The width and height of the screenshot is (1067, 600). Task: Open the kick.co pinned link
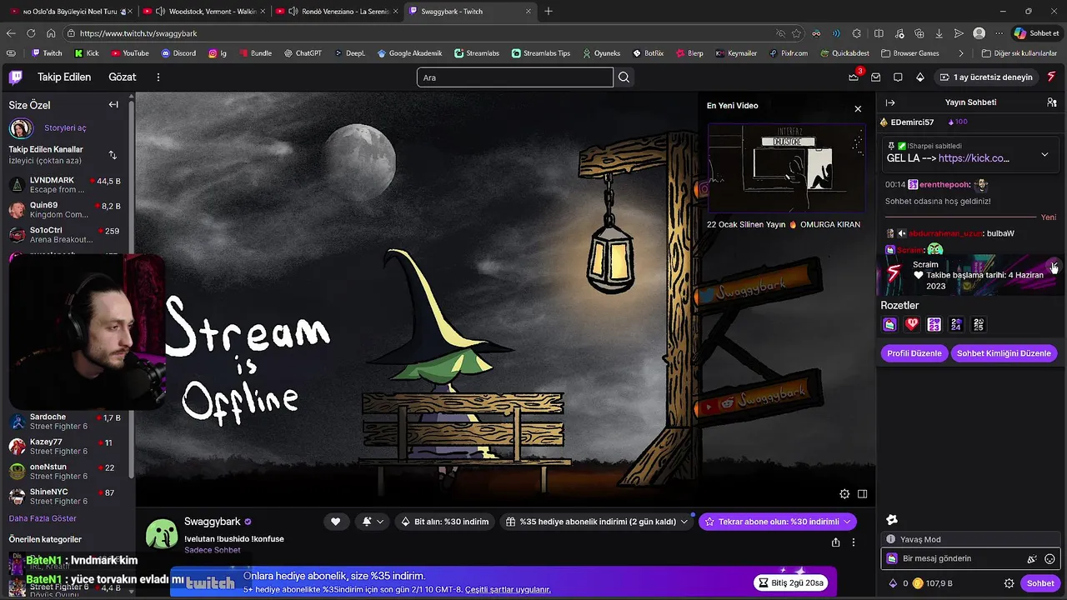point(974,158)
